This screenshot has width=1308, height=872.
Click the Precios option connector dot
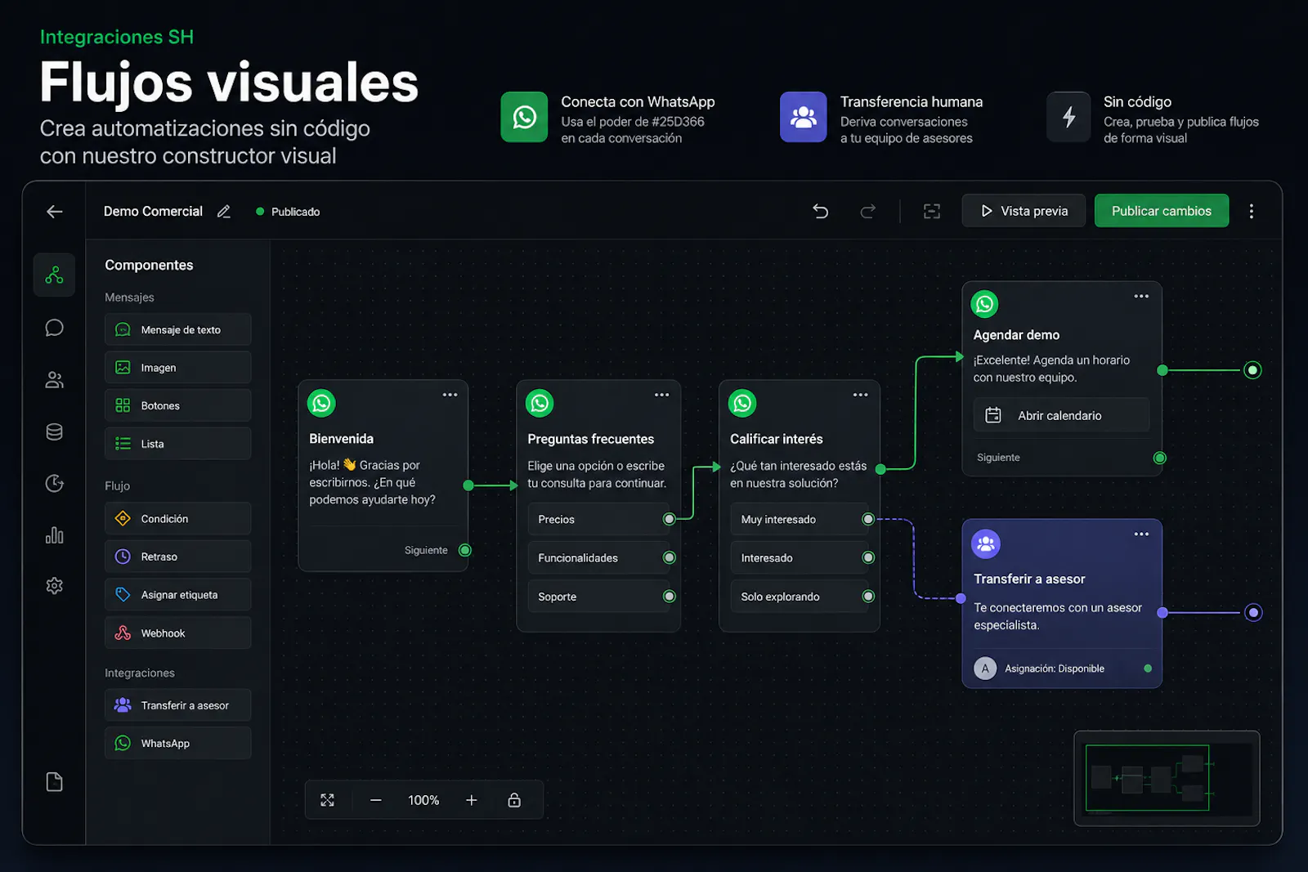pos(670,519)
